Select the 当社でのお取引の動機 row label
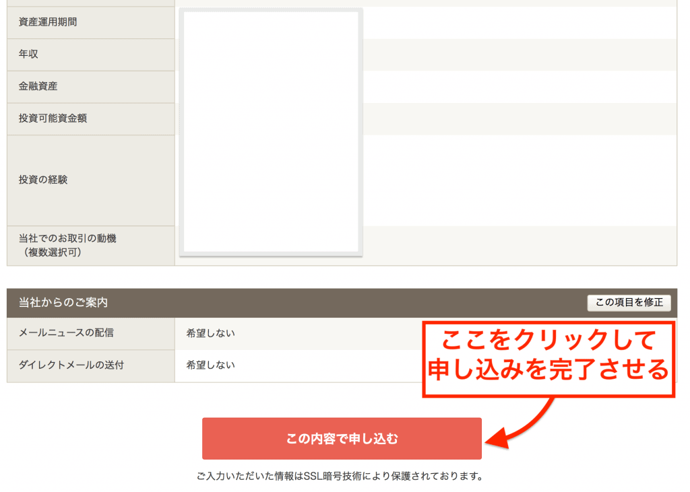 point(67,246)
